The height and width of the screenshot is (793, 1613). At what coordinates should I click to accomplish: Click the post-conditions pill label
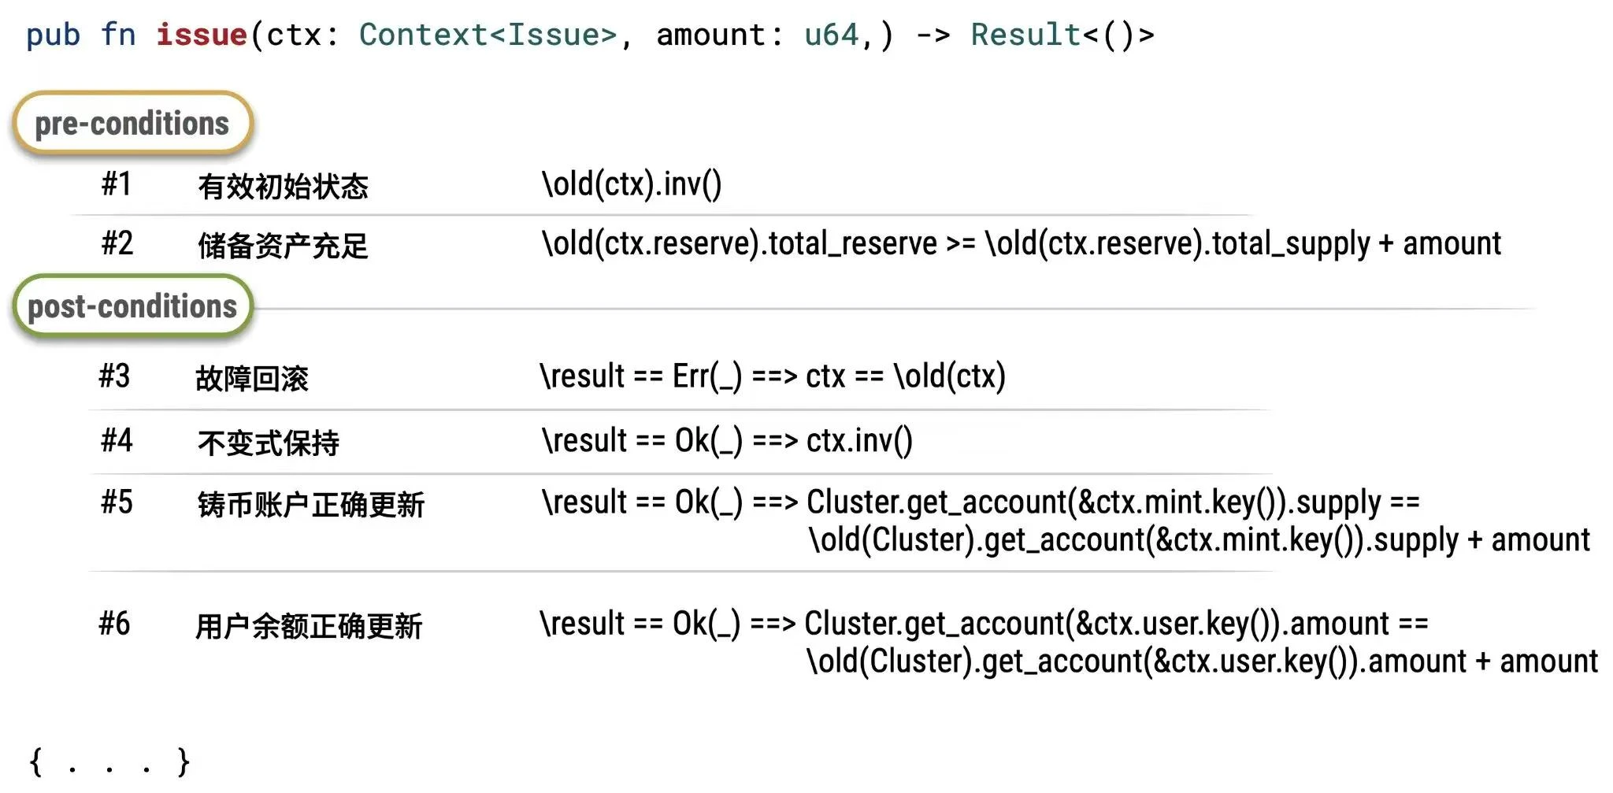tap(132, 306)
